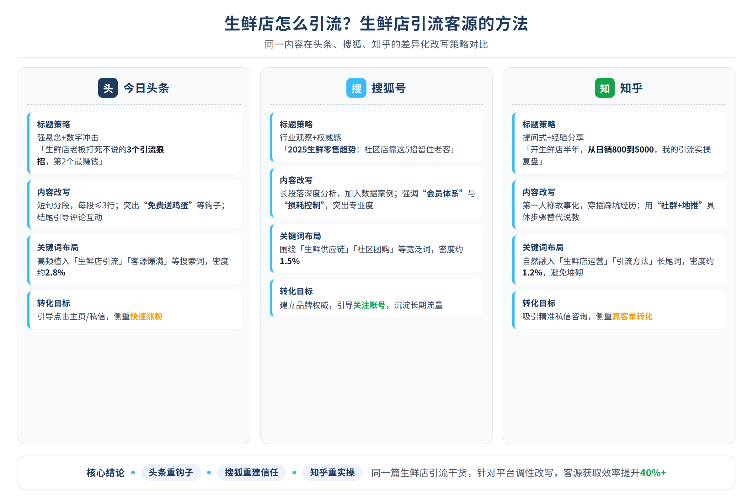Click the bold text 2025生鲜零售趋势

pyautogui.click(x=321, y=150)
